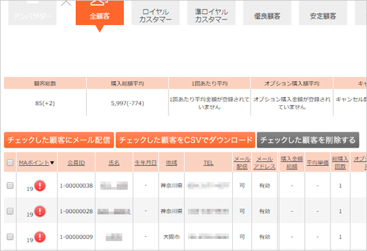Select the 全顧客 tab

click(100, 13)
